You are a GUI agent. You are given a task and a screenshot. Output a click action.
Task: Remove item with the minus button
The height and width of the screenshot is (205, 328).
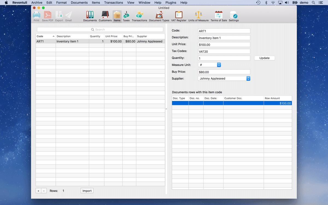44,191
